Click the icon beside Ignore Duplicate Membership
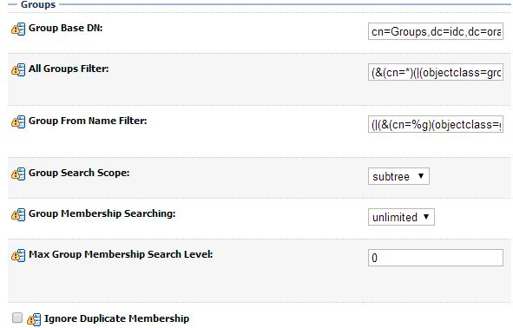The image size is (513, 328). 34,319
